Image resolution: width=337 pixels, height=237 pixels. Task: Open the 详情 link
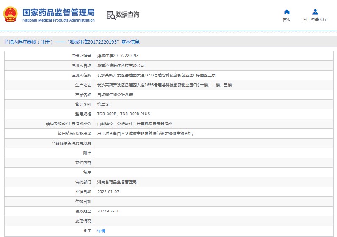[101, 231]
